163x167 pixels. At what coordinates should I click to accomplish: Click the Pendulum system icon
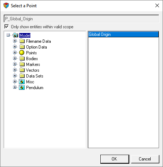(22, 87)
